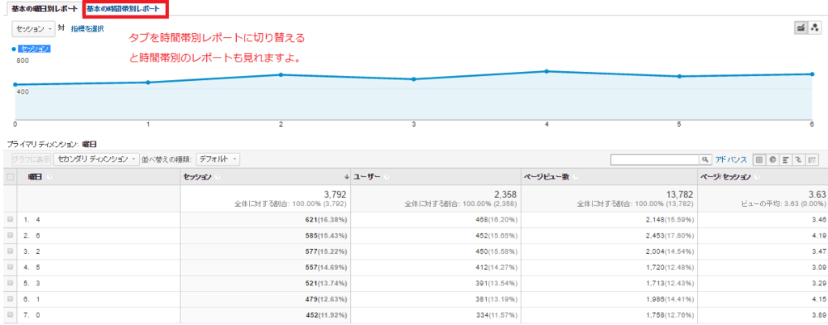Click sessions cell 585(15.43%)

coord(326,234)
